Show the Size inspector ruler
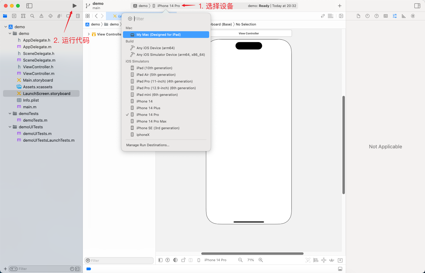This screenshot has height=273, width=425. [x=404, y=16]
